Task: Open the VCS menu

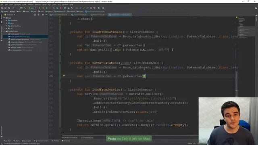Action: click(59, 4)
